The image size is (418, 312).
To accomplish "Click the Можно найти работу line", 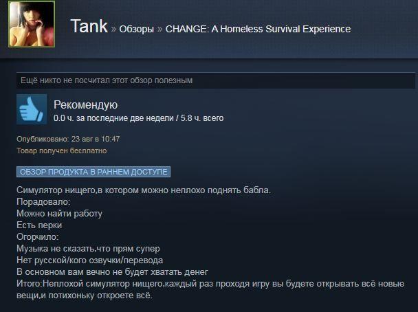I will tap(59, 214).
